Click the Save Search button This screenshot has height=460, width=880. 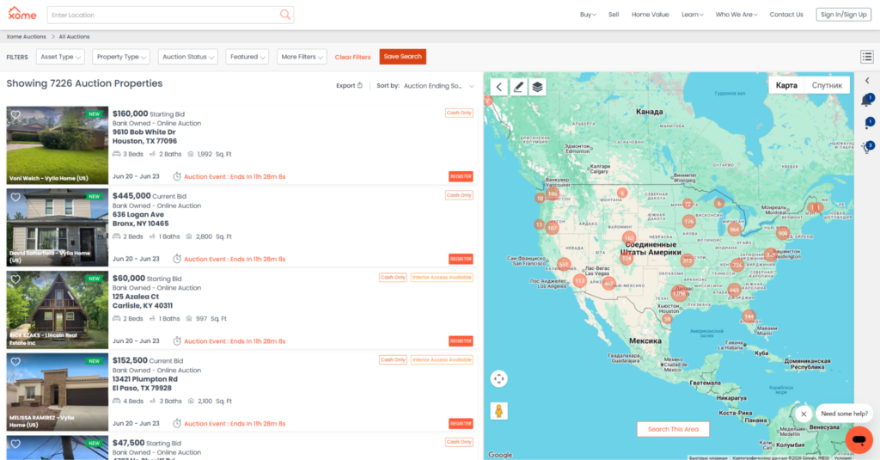pos(402,57)
